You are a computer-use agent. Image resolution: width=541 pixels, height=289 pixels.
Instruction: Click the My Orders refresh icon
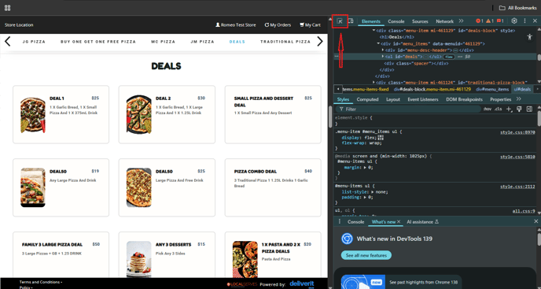pyautogui.click(x=267, y=25)
